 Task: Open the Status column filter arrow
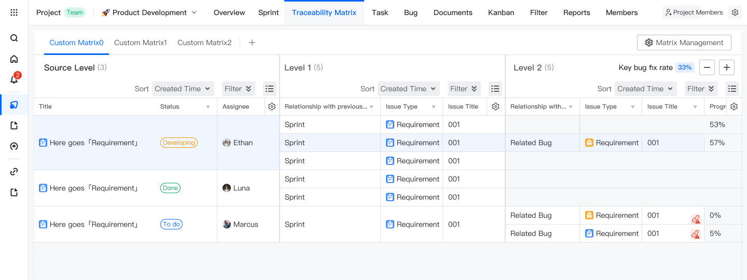[208, 107]
